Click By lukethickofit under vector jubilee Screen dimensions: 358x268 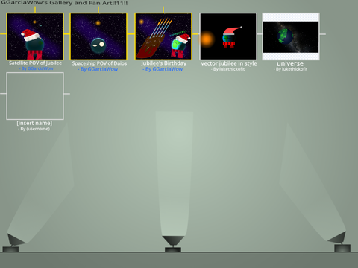point(228,69)
